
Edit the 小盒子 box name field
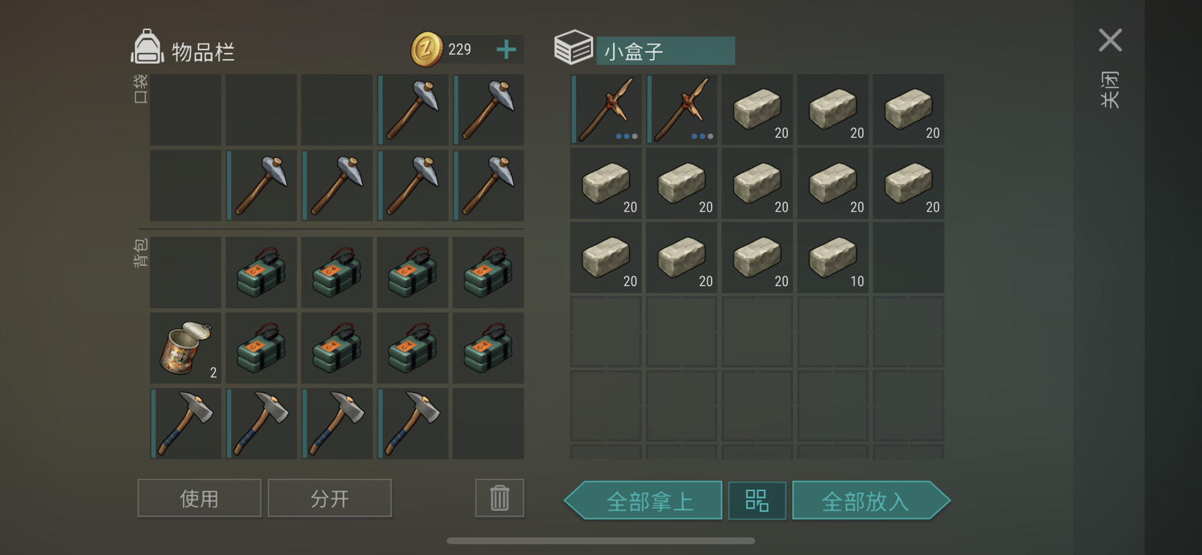click(x=665, y=51)
